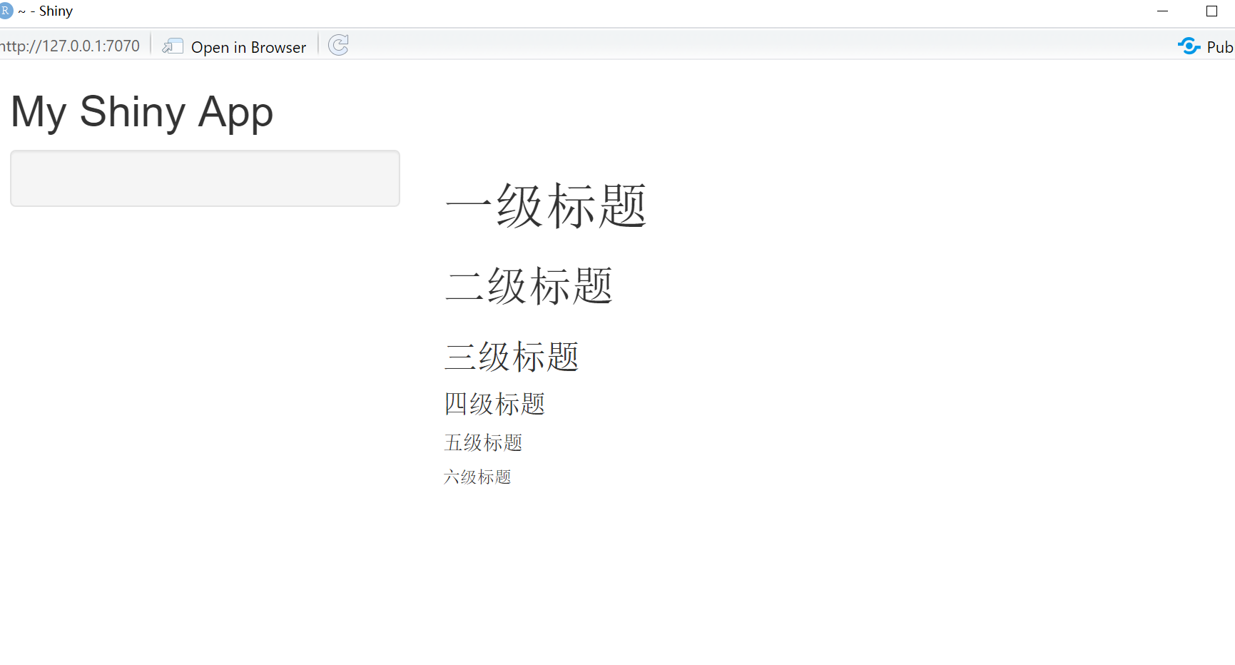Screen dimensions: 1235x665
Task: Click the heading 四级标题
Action: [494, 404]
